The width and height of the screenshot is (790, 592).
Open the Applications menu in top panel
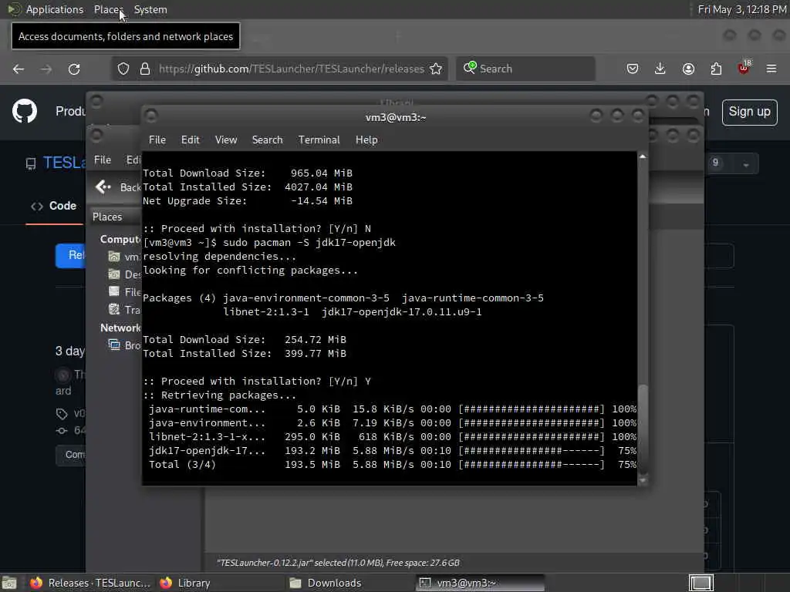[55, 9]
